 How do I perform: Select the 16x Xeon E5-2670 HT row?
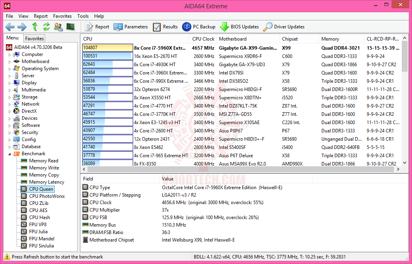click(x=241, y=56)
